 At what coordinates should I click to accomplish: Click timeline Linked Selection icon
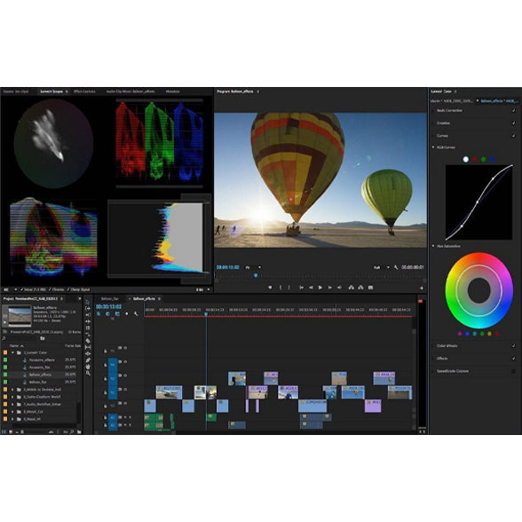(x=117, y=314)
